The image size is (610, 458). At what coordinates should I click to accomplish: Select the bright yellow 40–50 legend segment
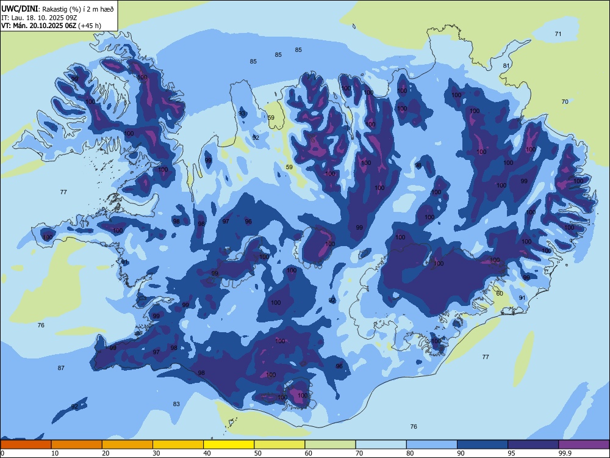tap(229, 445)
